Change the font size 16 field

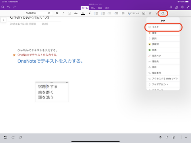coord(49,13)
